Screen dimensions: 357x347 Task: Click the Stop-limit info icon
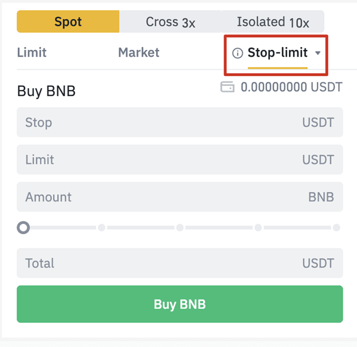(x=237, y=53)
